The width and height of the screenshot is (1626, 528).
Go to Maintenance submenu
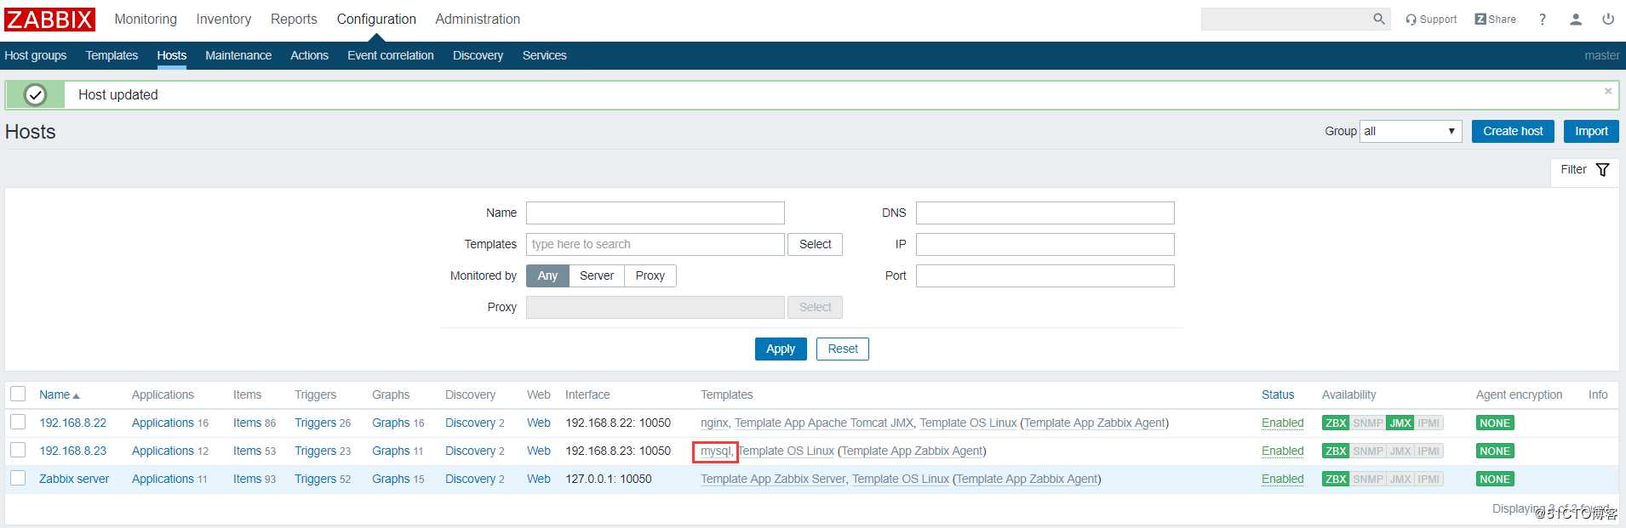(x=238, y=55)
